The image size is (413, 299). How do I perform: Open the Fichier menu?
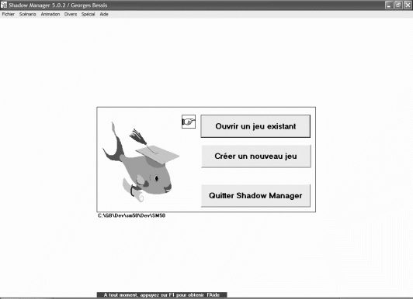coord(9,14)
